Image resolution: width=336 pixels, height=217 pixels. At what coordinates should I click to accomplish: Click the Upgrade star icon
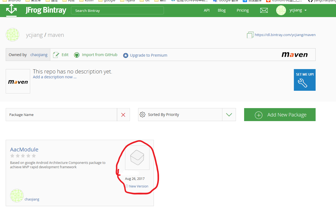click(x=126, y=55)
